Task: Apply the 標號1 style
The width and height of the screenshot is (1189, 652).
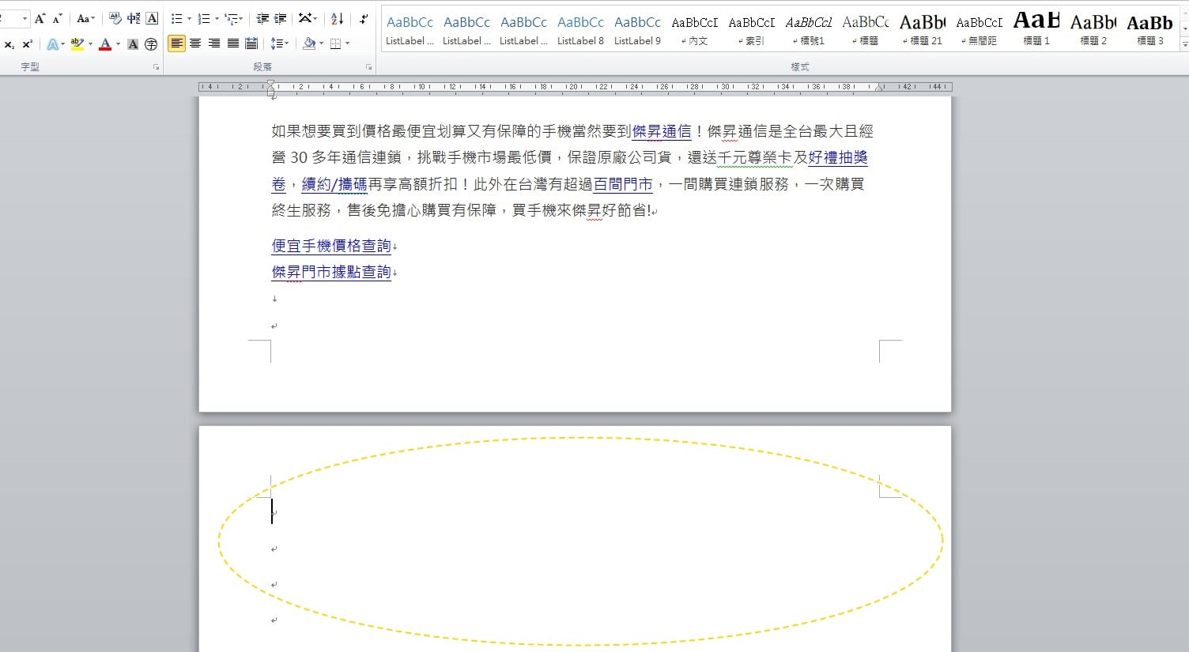Action: pyautogui.click(x=808, y=30)
